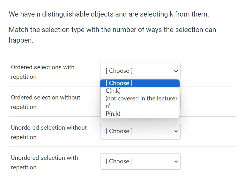Click the arrow on the first Choose dropdown

click(x=175, y=71)
